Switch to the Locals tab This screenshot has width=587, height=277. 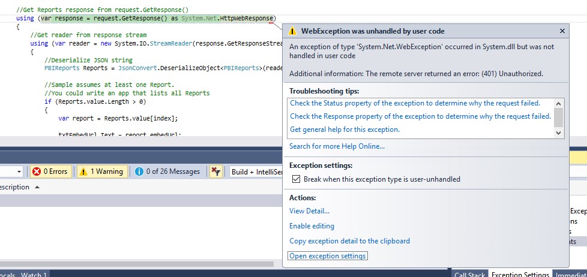point(7,275)
